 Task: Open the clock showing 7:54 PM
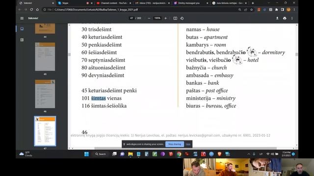[x=286, y=154]
